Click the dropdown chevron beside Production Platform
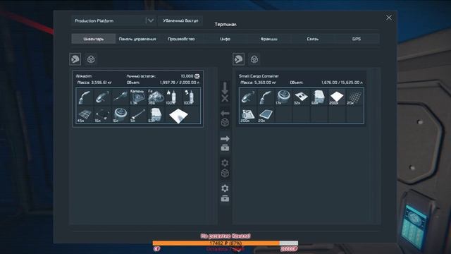Image resolution: width=451 pixels, height=254 pixels. pyautogui.click(x=150, y=20)
